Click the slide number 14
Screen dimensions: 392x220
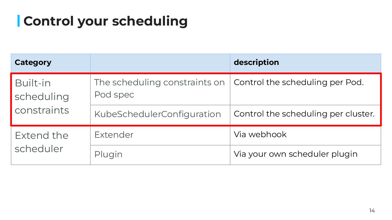(372, 210)
